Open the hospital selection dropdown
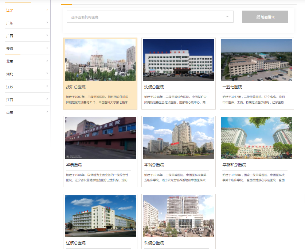This screenshot has width=305, height=249. pos(150,17)
